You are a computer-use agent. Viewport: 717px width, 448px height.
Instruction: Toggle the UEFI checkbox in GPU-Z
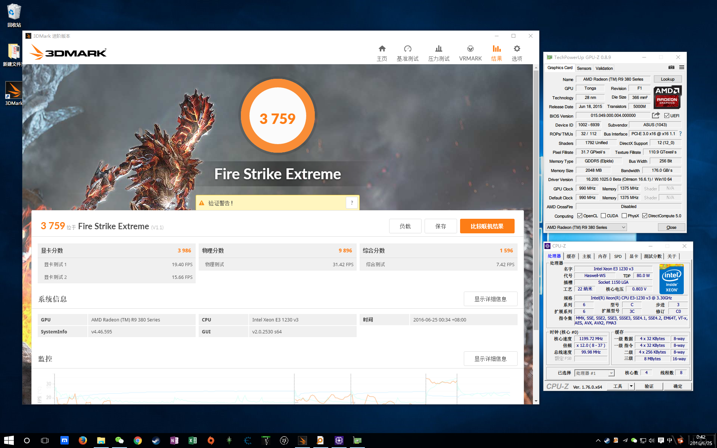click(x=667, y=116)
